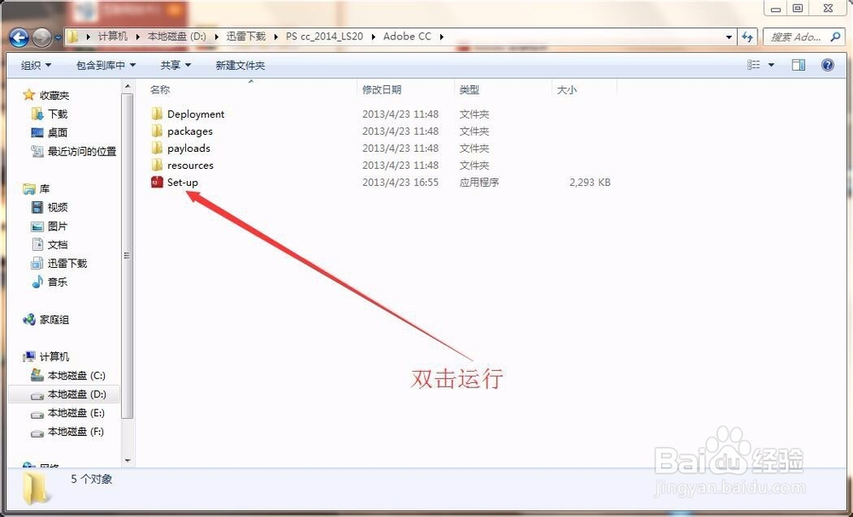Image resolution: width=853 pixels, height=517 pixels.
Task: Click Adobe CC in address breadcrumb
Action: pyautogui.click(x=407, y=37)
